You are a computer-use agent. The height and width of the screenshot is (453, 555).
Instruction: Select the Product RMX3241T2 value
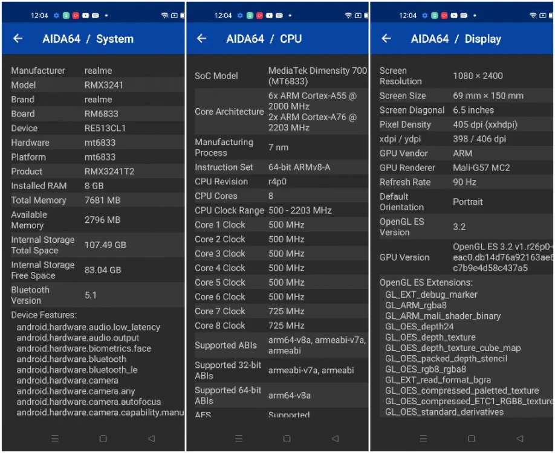(109, 172)
